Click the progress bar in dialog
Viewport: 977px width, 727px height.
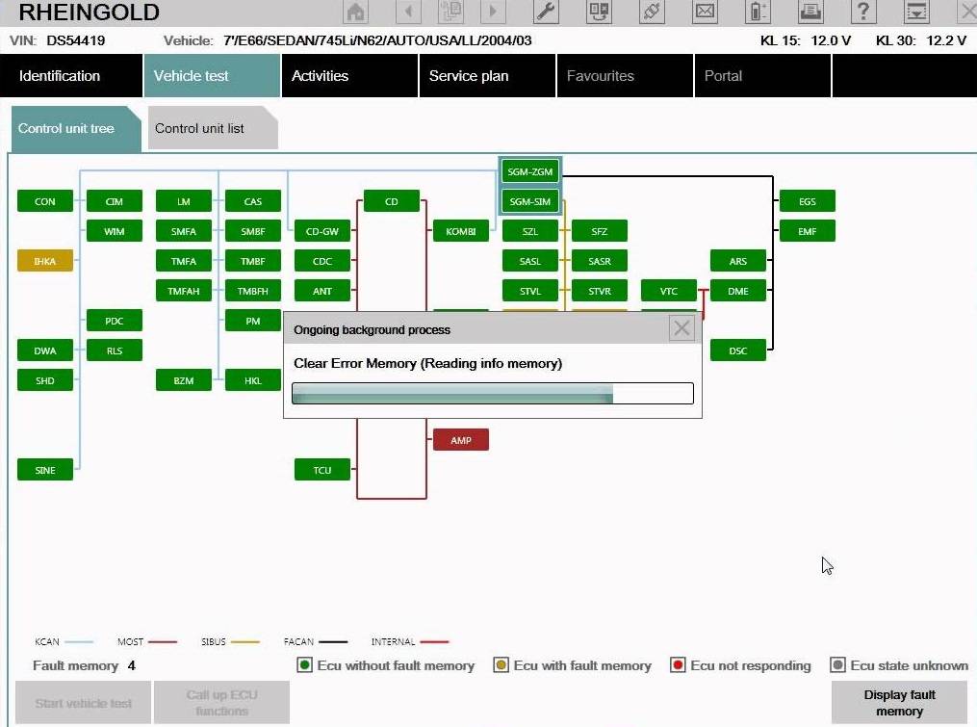click(x=492, y=394)
